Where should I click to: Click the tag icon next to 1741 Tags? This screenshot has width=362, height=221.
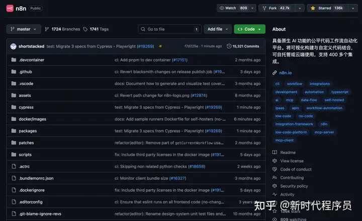tap(85, 29)
